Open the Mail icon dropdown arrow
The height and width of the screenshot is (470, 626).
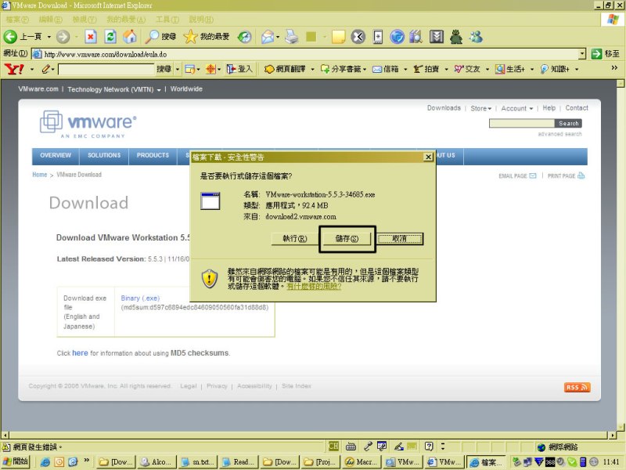tap(278, 37)
